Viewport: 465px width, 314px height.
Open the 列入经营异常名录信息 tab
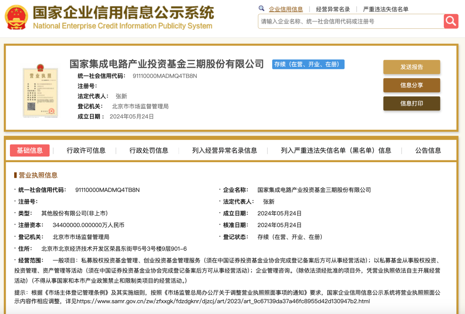click(225, 150)
